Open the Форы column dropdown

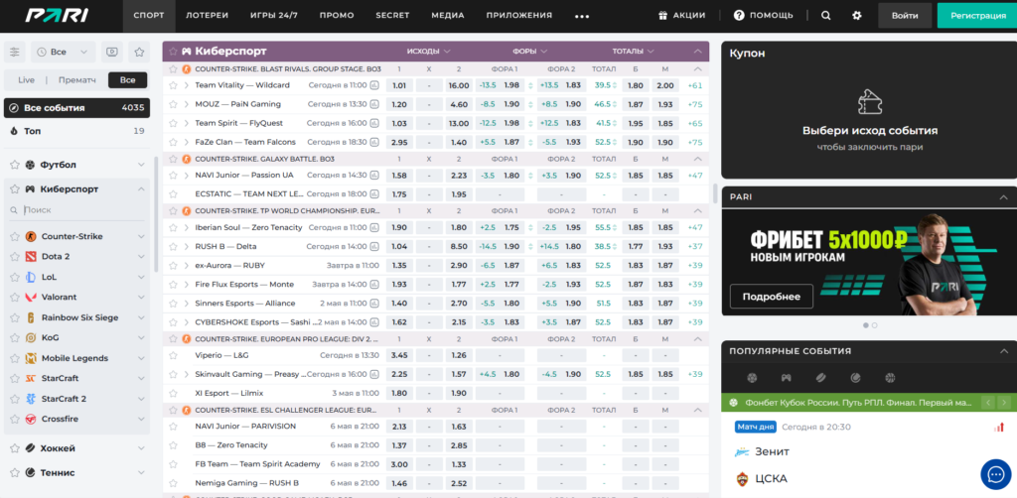coord(530,52)
